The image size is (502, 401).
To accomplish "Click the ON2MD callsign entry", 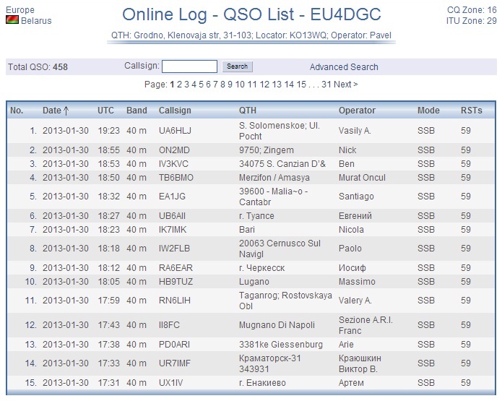I will [x=173, y=150].
